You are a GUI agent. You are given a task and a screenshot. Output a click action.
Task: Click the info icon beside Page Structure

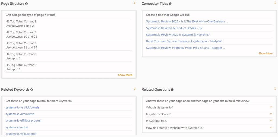point(26,4)
